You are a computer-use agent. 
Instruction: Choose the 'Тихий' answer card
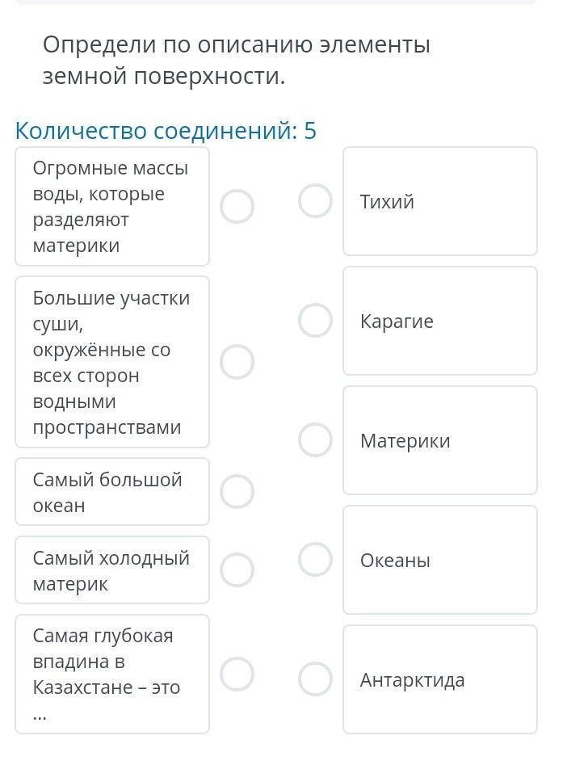click(439, 201)
